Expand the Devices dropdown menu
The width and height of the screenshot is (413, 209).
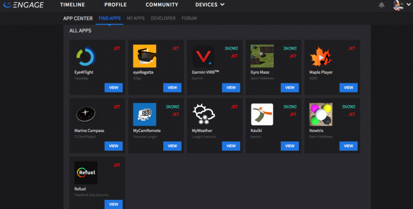pos(210,5)
